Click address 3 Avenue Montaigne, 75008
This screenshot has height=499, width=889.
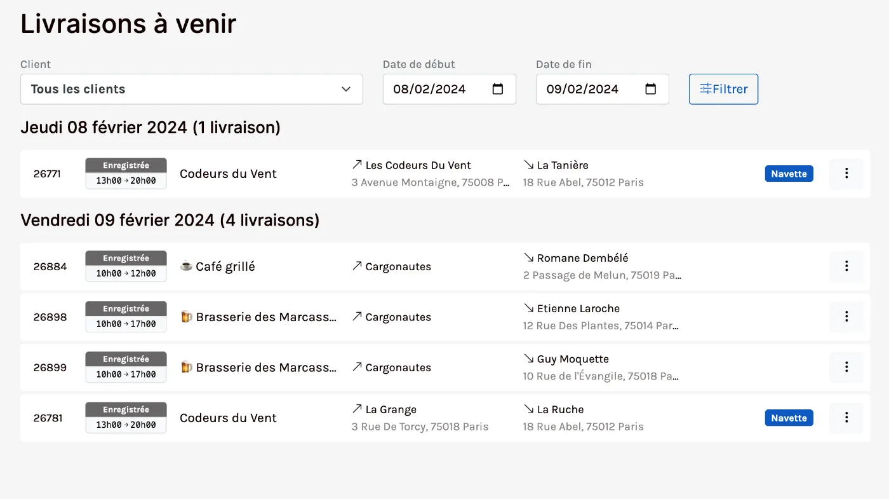(x=431, y=182)
